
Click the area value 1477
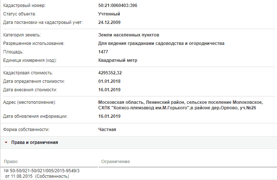(x=103, y=52)
